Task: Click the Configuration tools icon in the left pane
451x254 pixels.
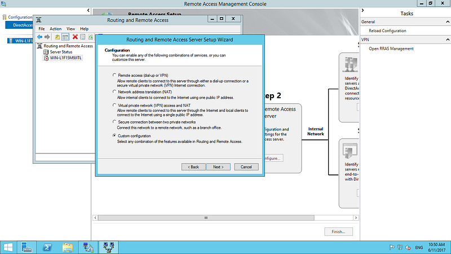Action: (5, 17)
